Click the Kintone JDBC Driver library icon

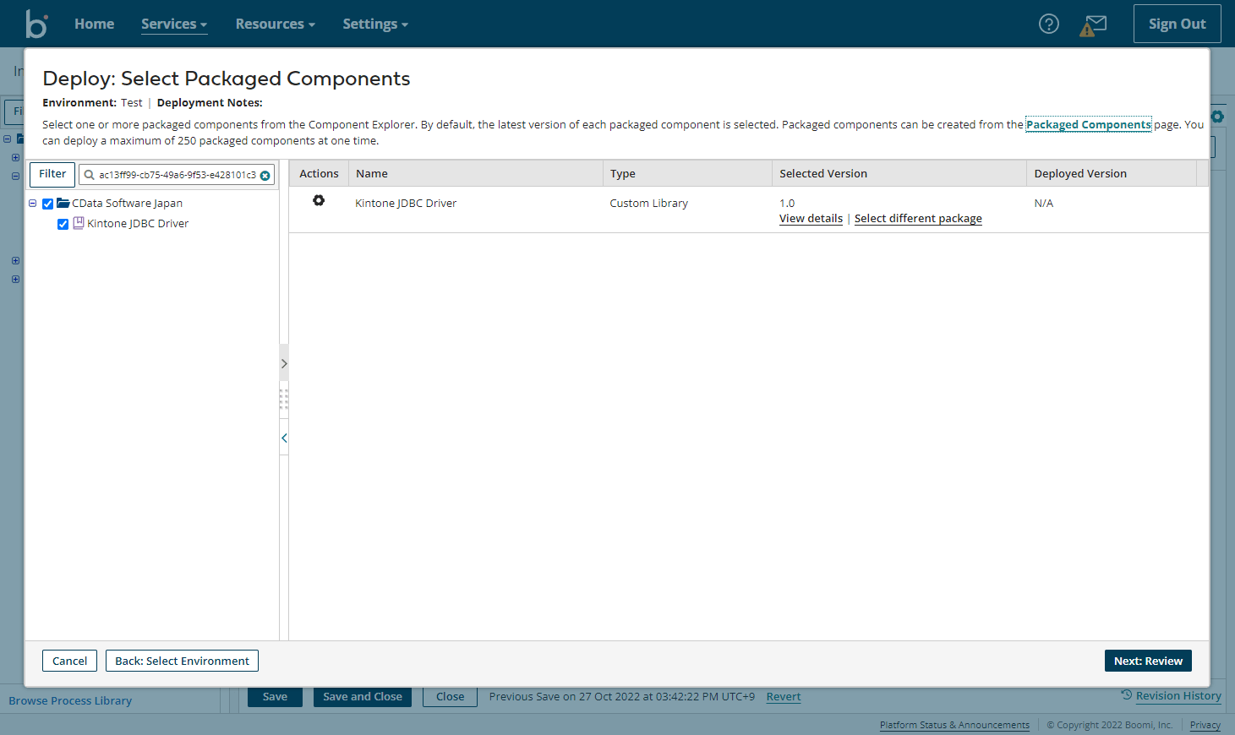[x=79, y=223]
